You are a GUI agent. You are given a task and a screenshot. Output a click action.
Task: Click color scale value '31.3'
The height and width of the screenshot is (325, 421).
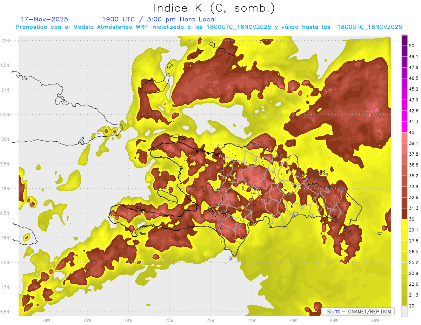pyautogui.click(x=413, y=208)
